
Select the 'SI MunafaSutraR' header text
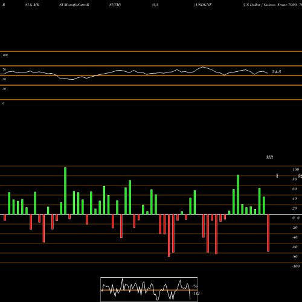click(74, 5)
